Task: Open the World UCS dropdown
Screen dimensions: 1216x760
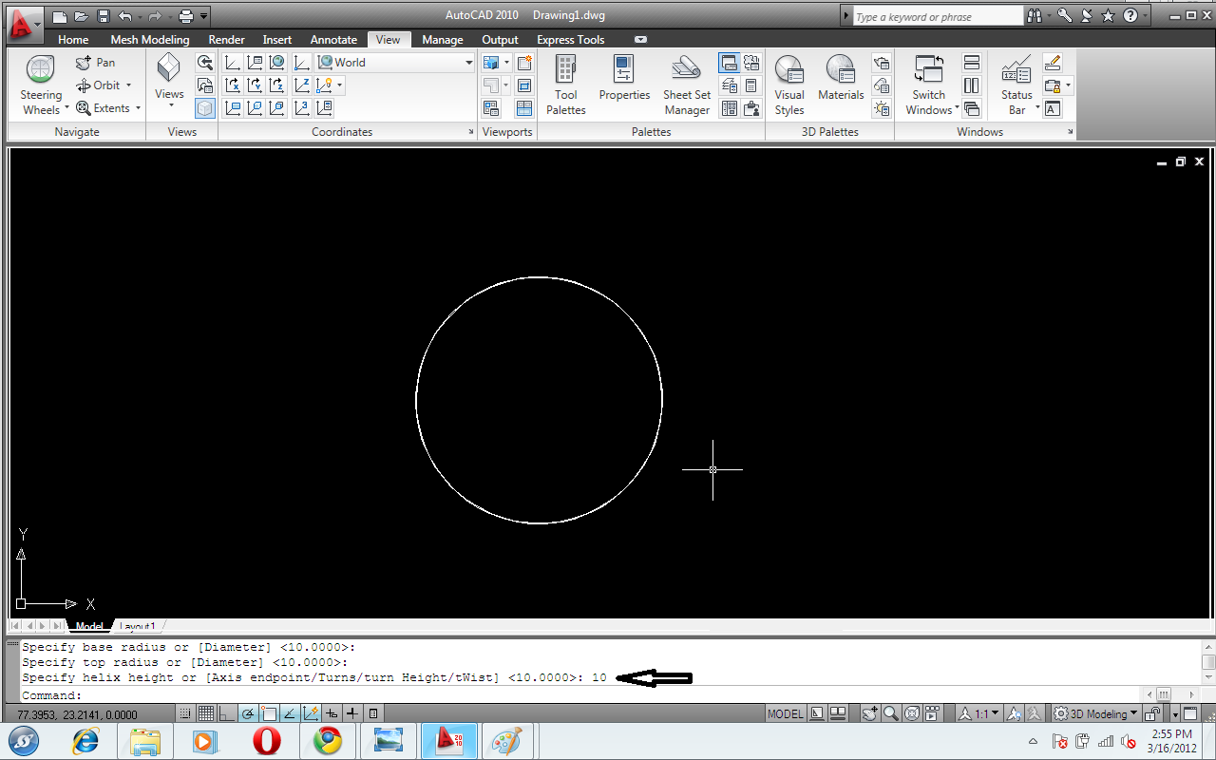Action: pos(395,63)
